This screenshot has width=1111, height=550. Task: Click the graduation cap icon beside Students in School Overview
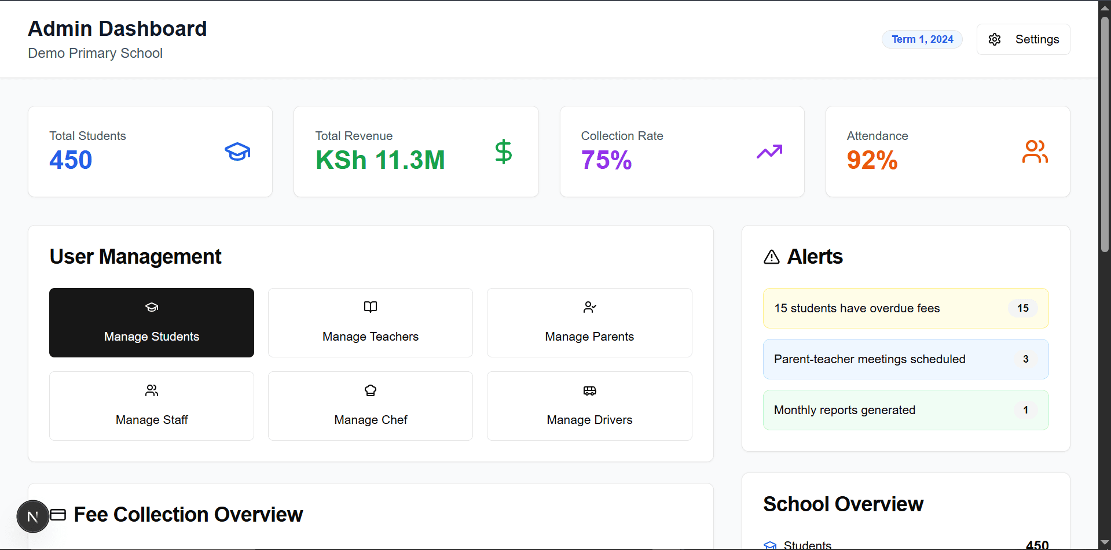(x=770, y=544)
